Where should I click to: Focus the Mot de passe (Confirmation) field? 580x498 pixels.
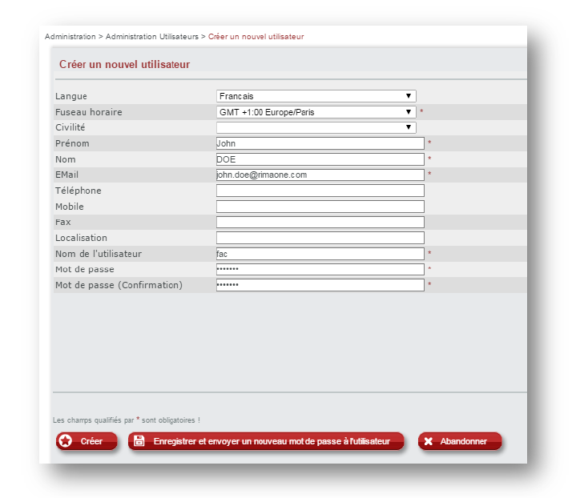(320, 285)
